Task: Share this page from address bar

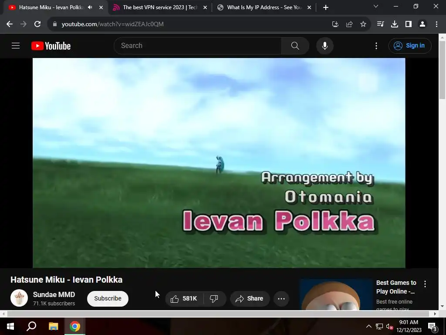Action: [x=349, y=24]
